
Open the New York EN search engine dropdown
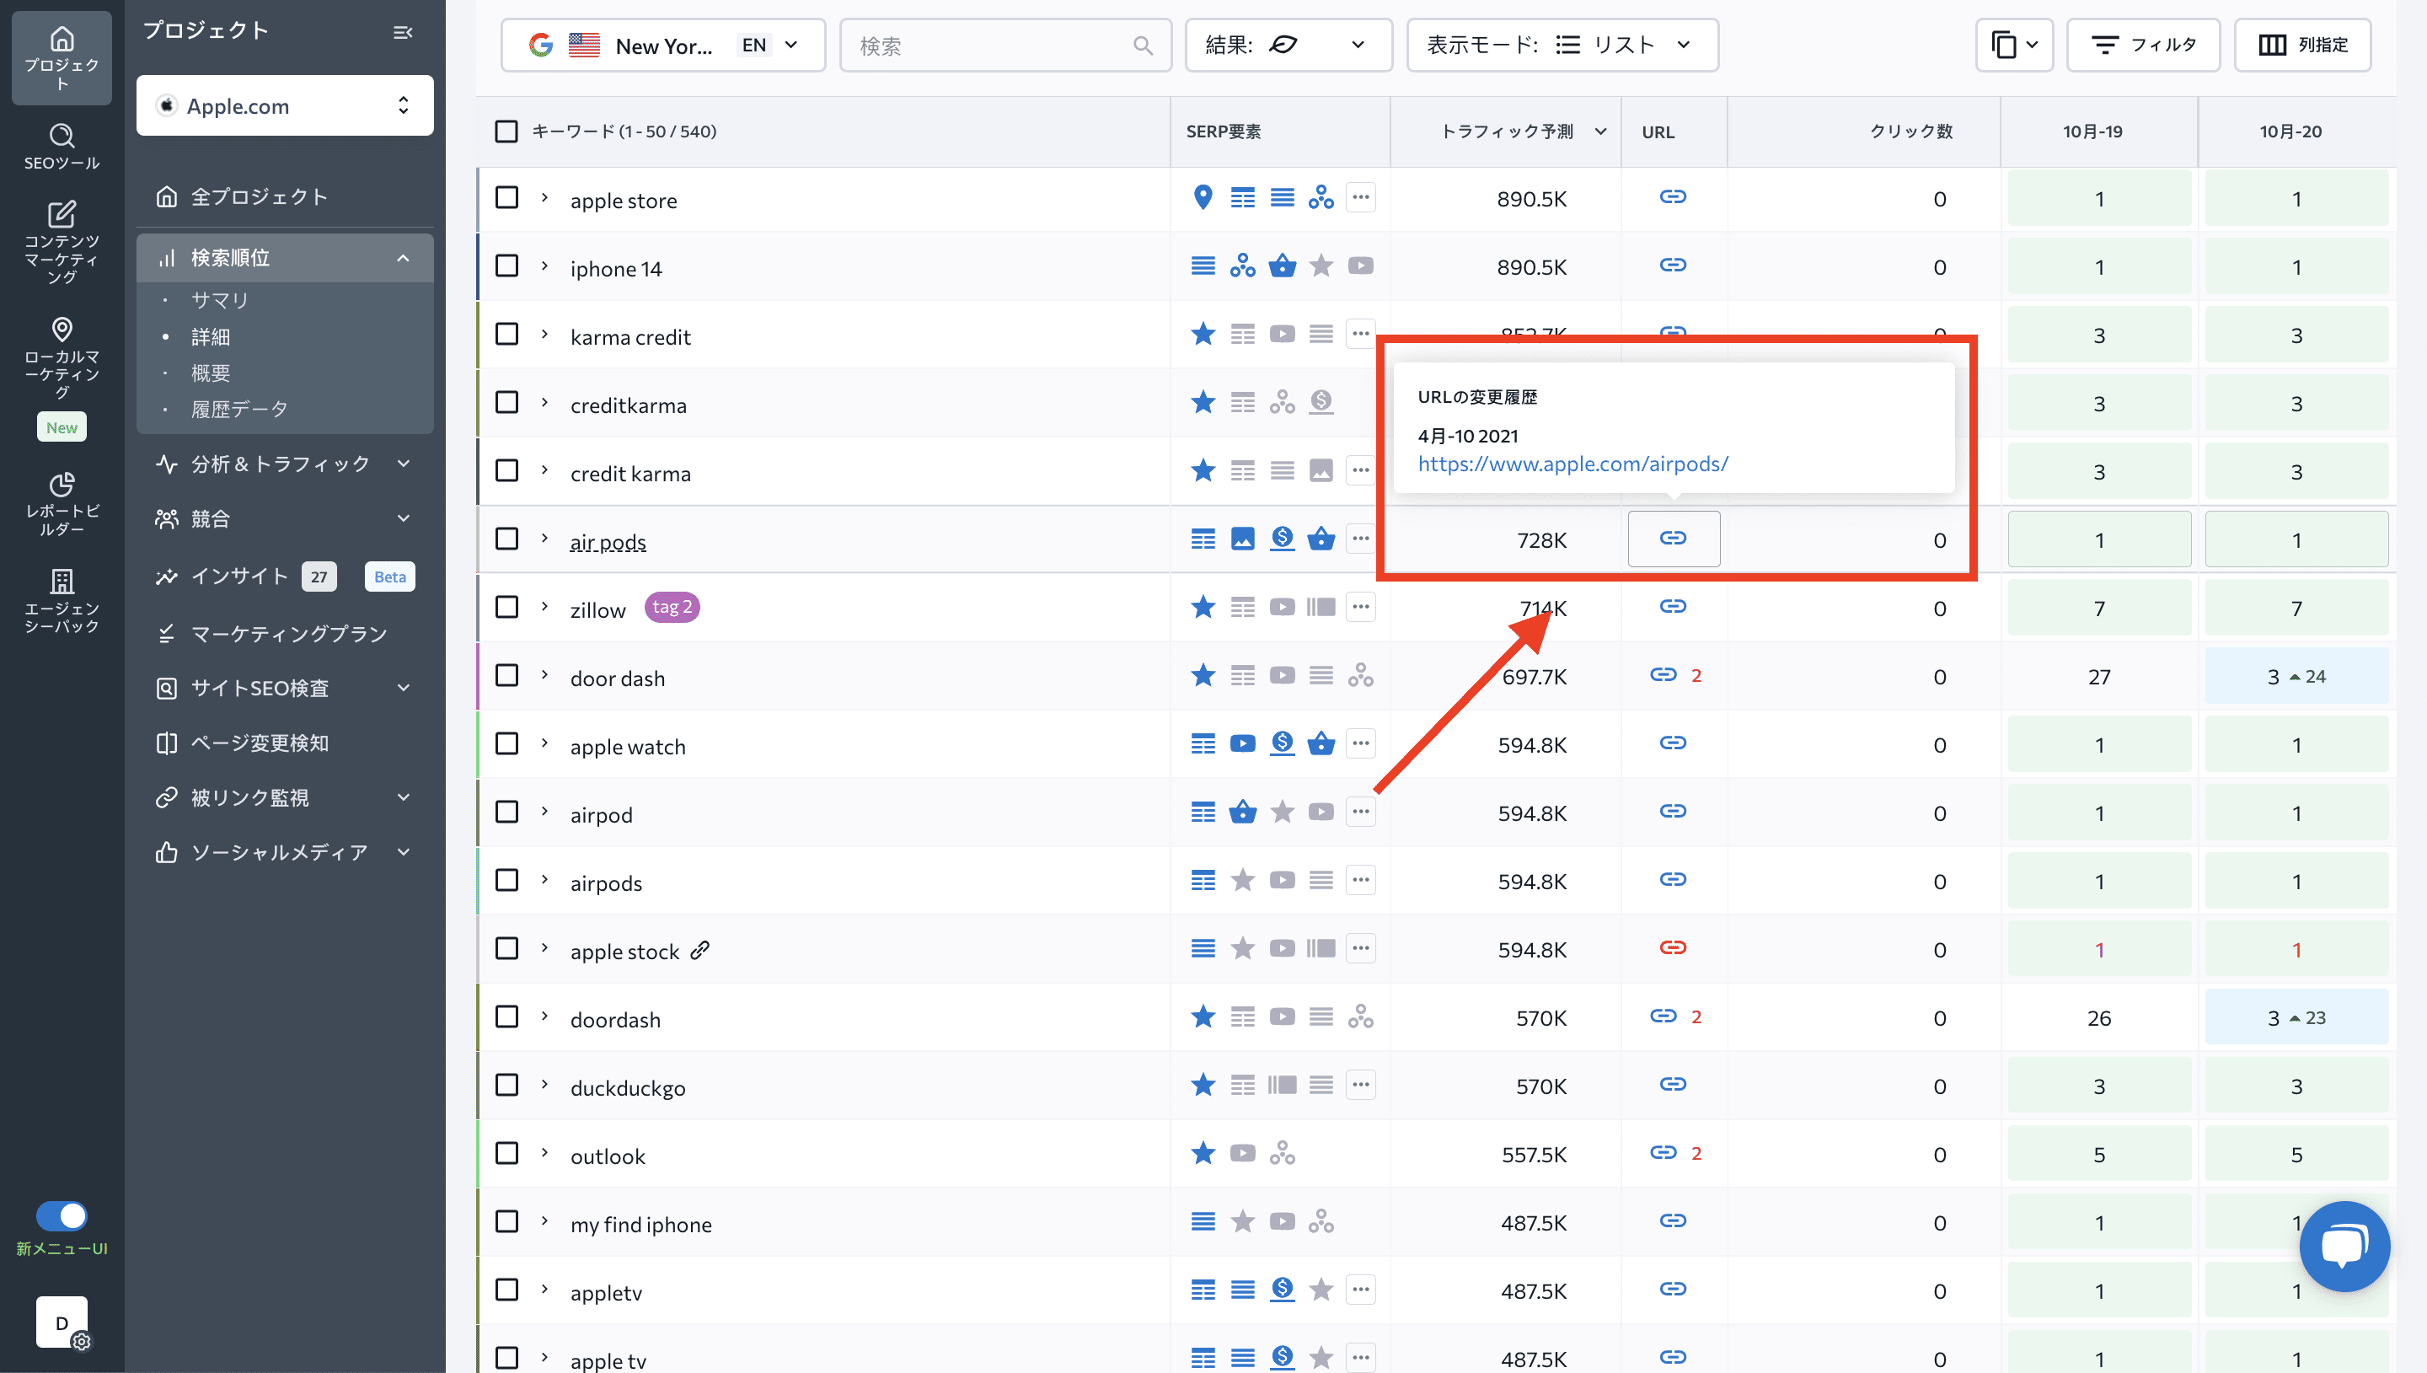(662, 46)
